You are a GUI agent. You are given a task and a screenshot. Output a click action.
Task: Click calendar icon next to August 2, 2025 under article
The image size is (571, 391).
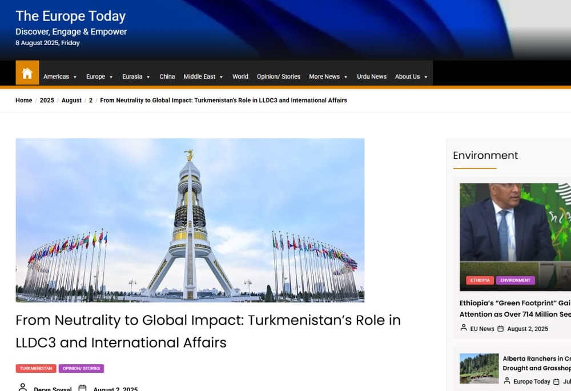tap(82, 388)
